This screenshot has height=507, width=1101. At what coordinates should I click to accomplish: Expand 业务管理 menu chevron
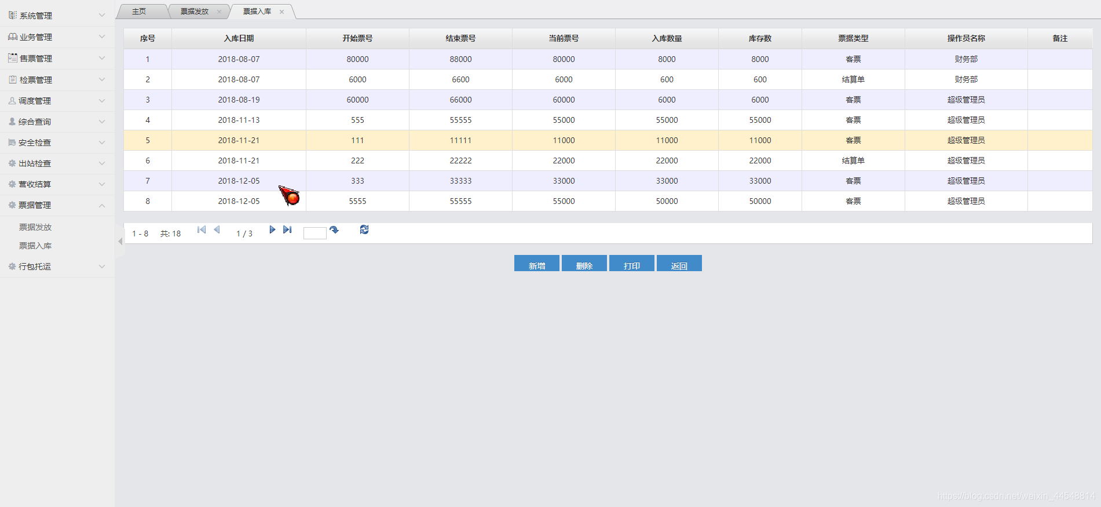coord(102,37)
